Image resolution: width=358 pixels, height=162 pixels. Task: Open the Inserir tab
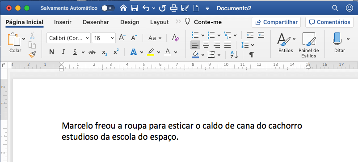pos(63,22)
